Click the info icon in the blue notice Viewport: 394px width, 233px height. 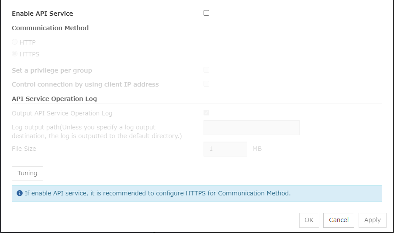pos(20,193)
